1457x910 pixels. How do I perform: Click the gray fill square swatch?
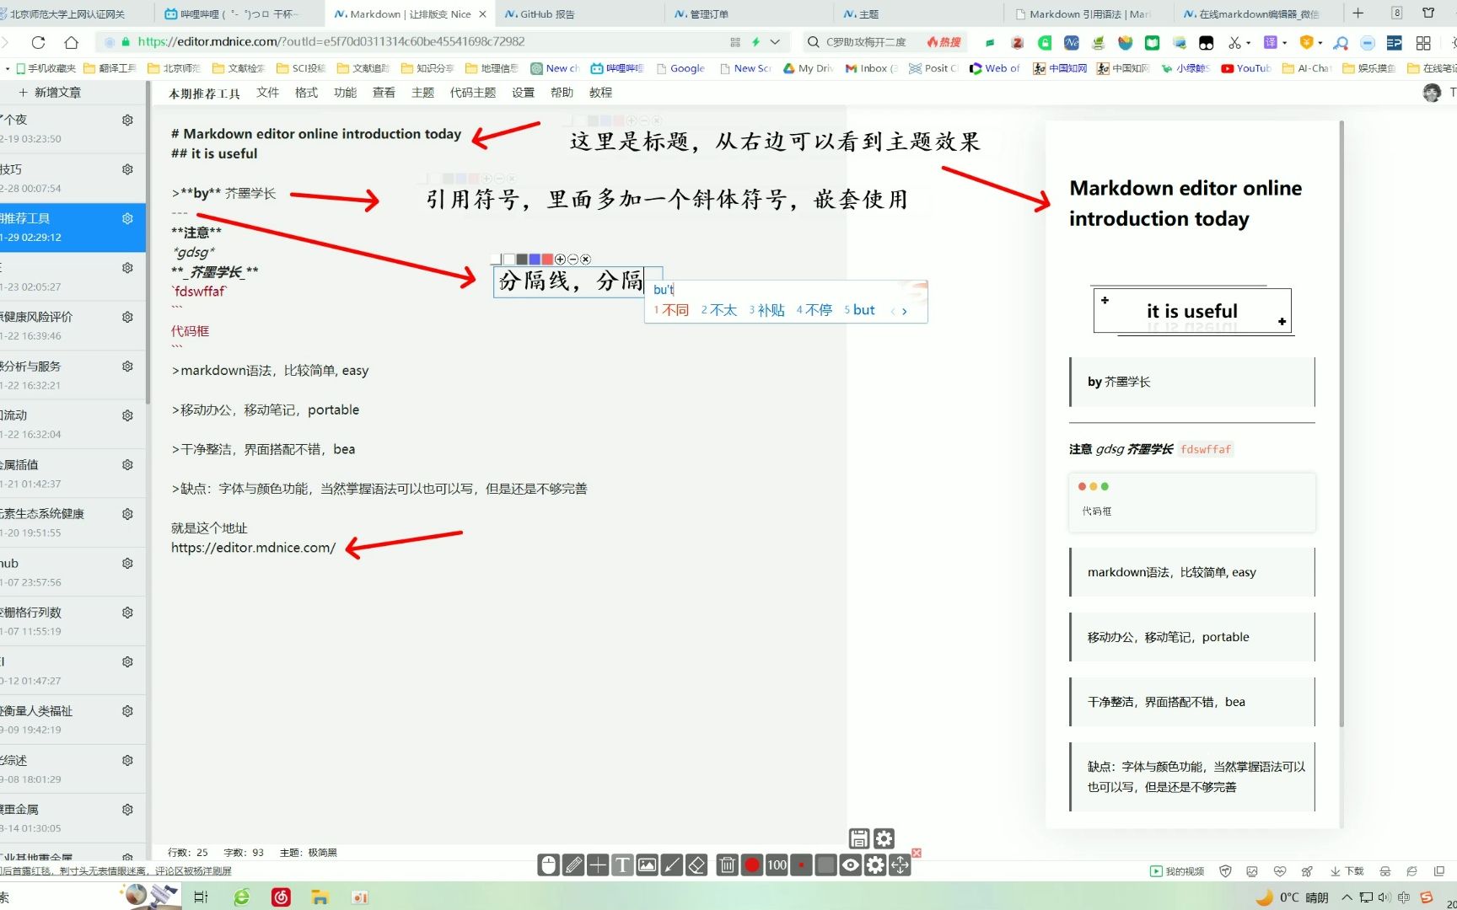click(x=826, y=864)
